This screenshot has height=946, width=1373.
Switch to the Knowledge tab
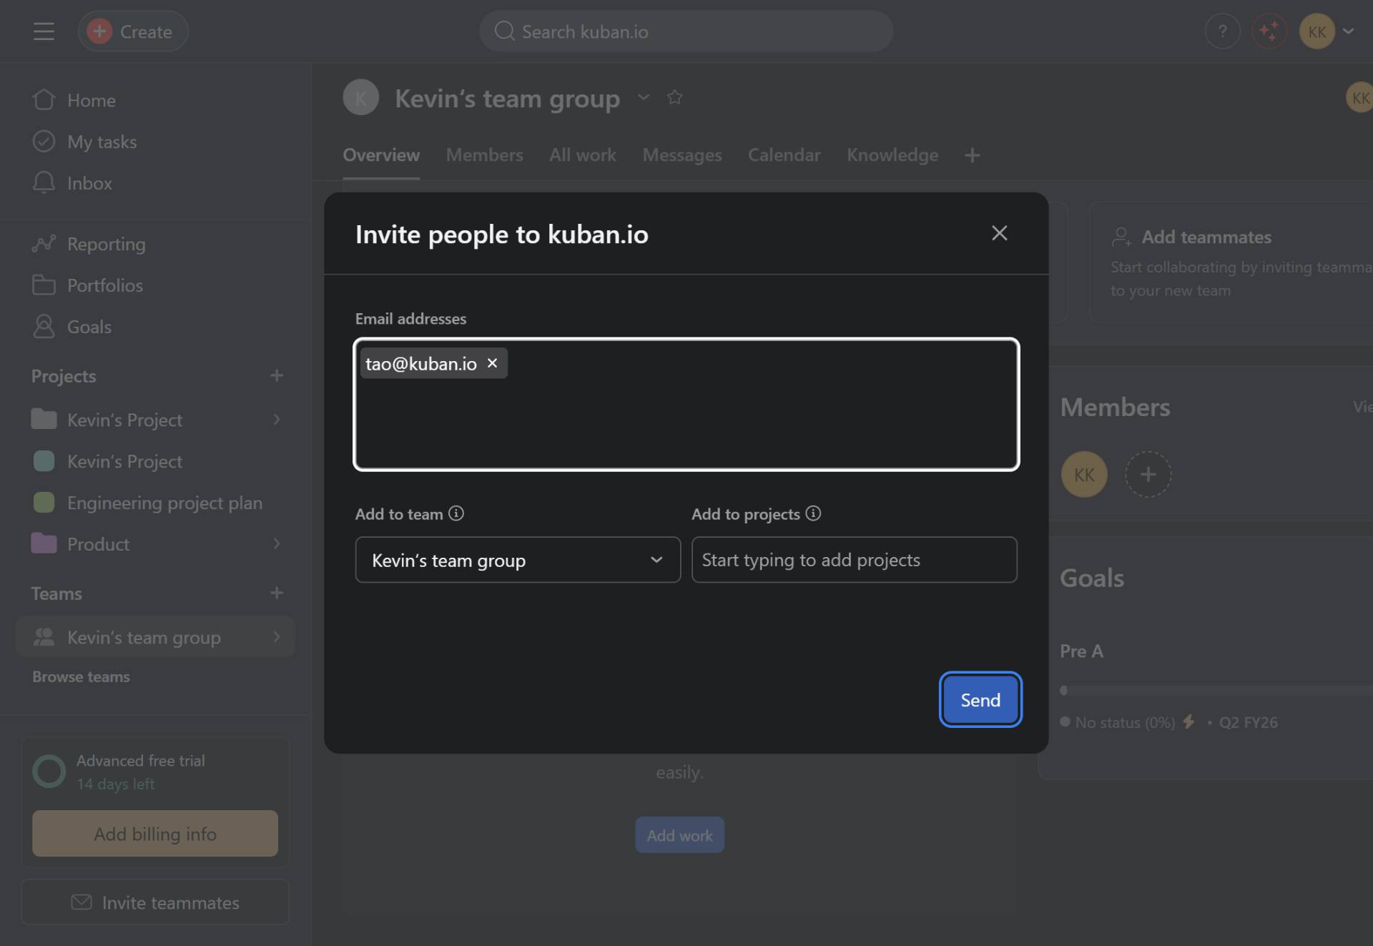click(892, 155)
